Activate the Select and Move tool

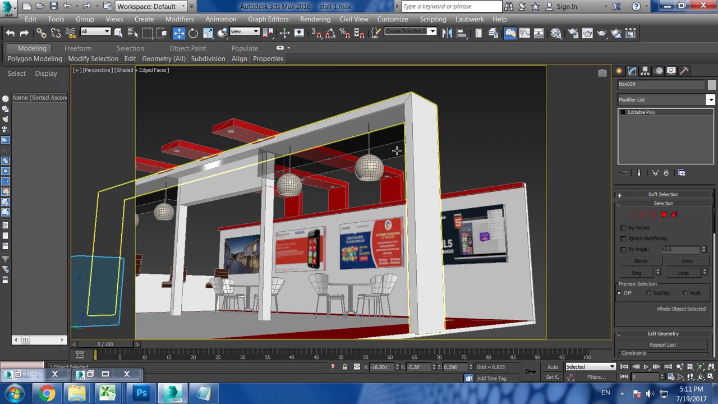coord(178,33)
